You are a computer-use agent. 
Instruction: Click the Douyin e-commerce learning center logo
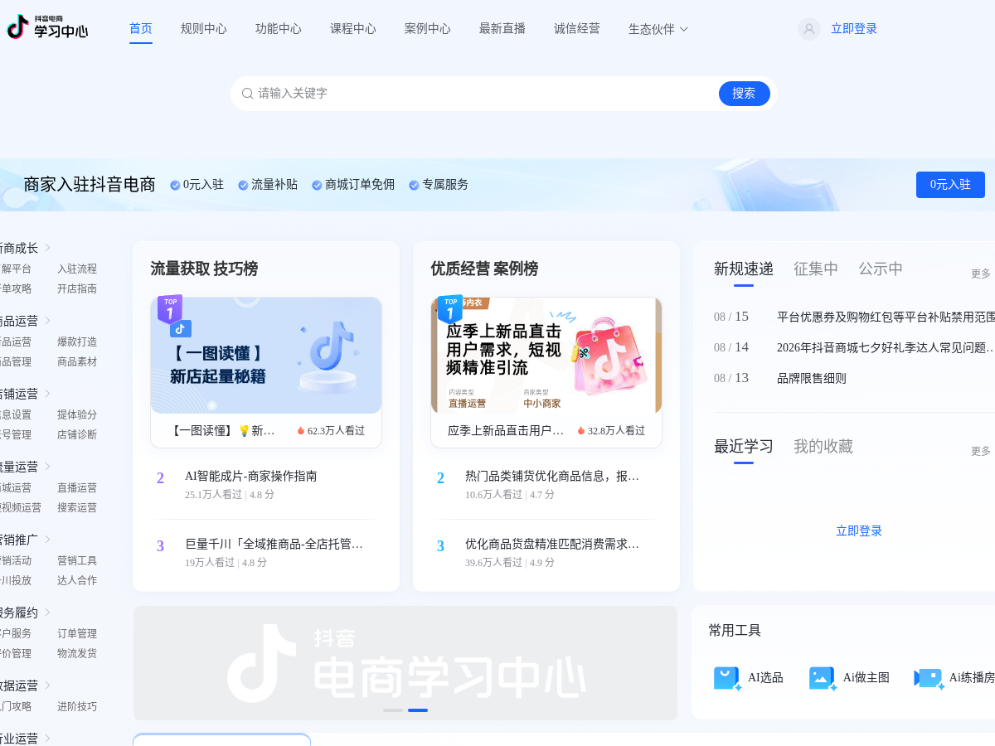coord(46,27)
